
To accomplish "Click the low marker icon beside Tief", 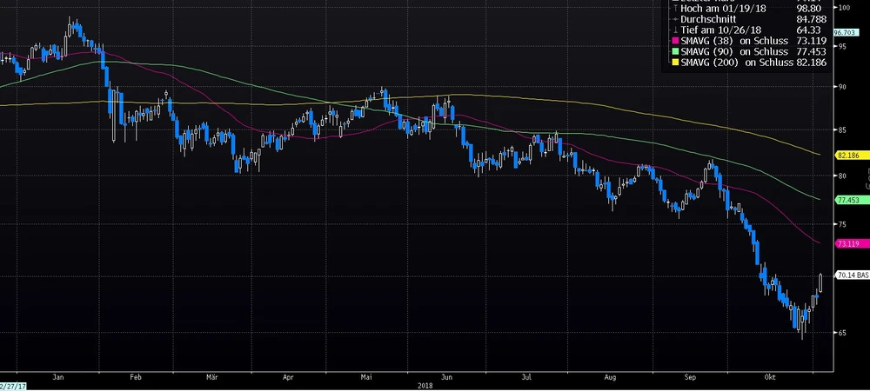I will (x=674, y=29).
